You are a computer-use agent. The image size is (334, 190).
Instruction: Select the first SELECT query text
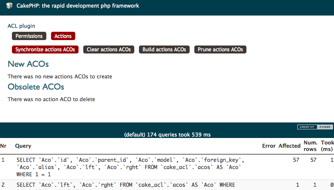130,167
